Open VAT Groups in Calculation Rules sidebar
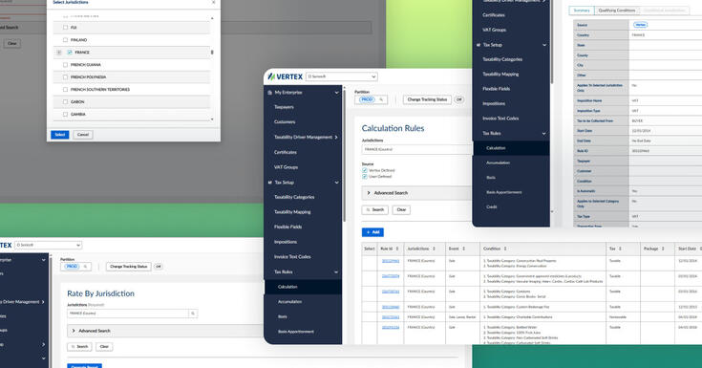This screenshot has width=702, height=368. click(286, 167)
